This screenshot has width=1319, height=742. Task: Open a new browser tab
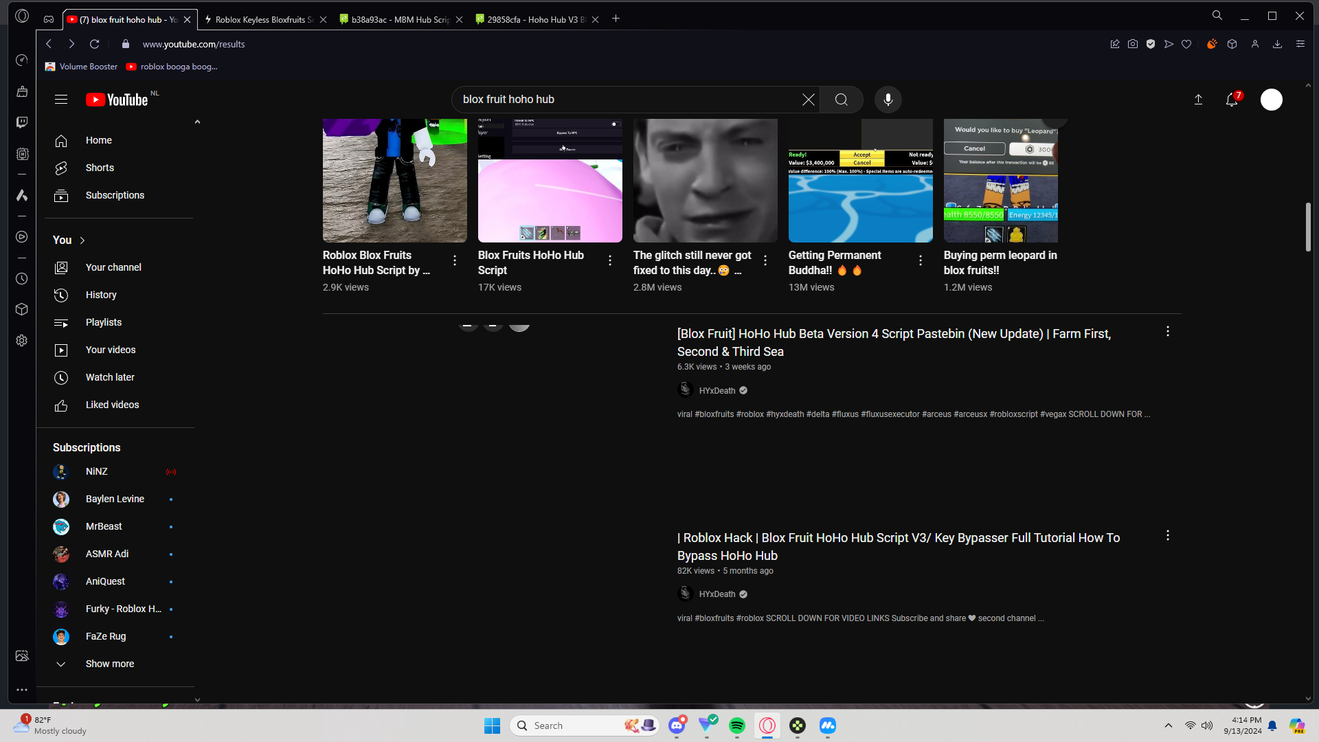point(616,19)
